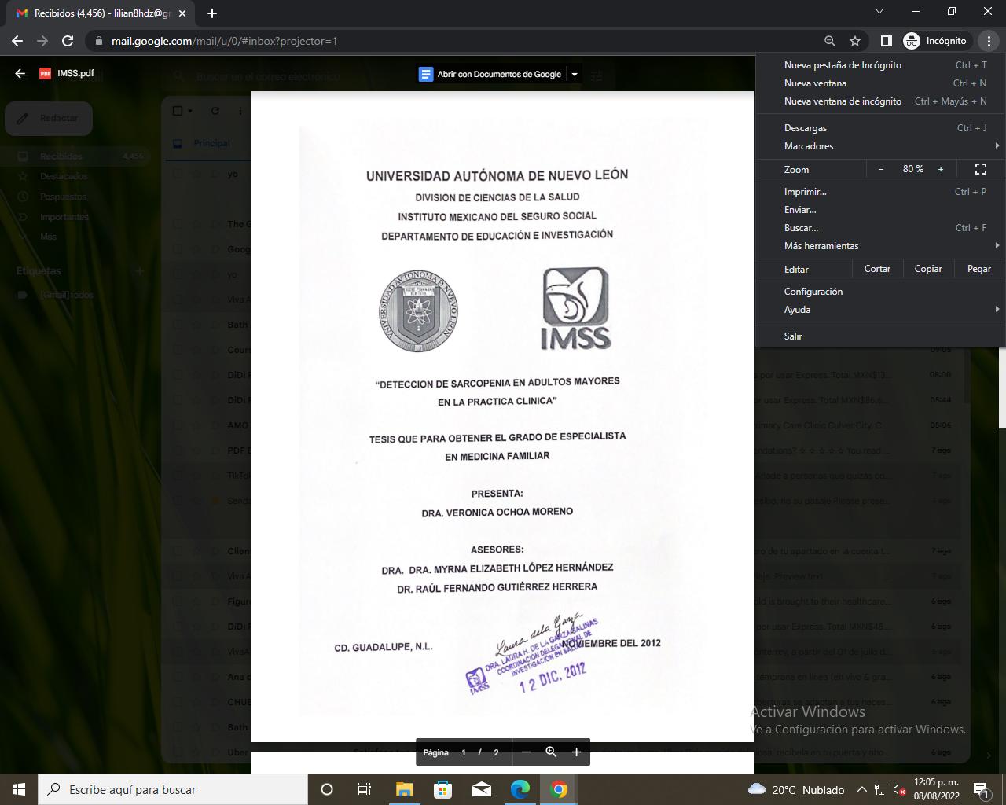
Task: Open File Explorer from the taskbar
Action: 404,789
